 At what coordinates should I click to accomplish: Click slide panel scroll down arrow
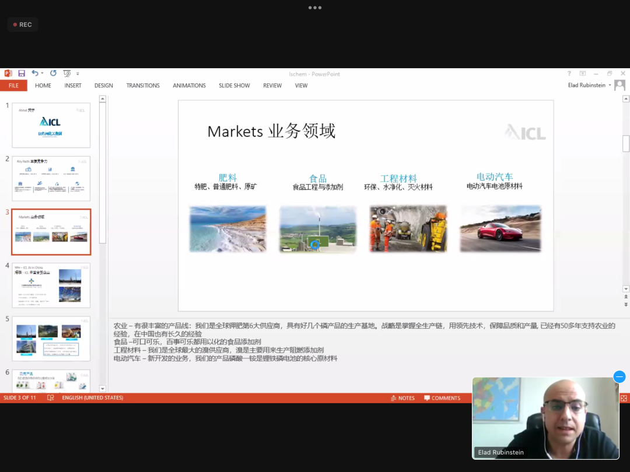tap(103, 389)
